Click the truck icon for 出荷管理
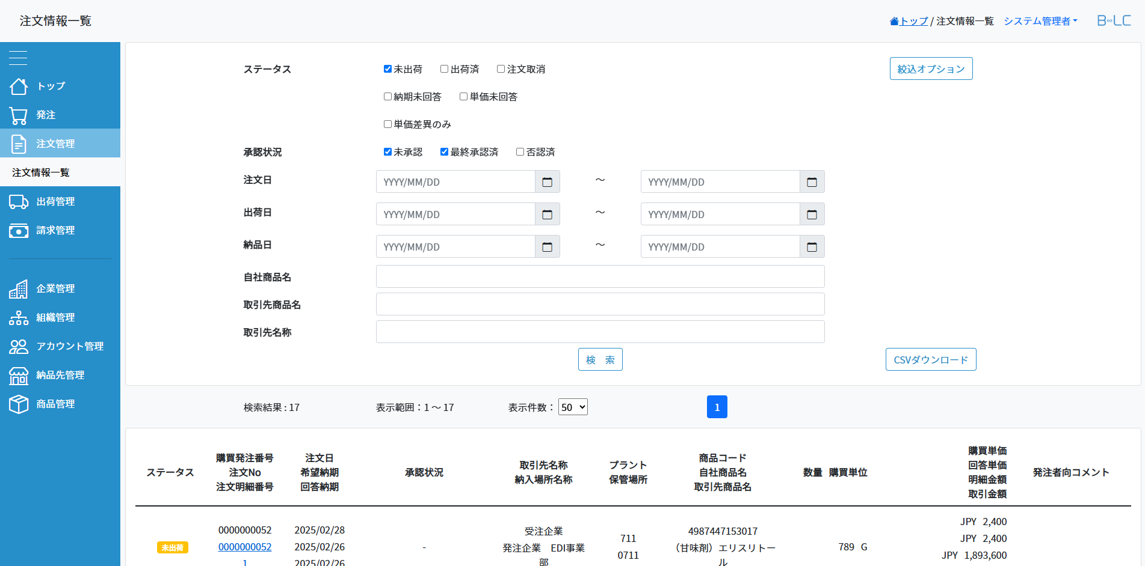1145x566 pixels. click(19, 202)
